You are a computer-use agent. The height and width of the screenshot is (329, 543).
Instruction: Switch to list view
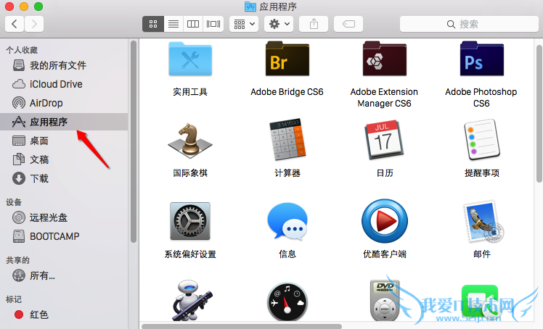[x=173, y=24]
